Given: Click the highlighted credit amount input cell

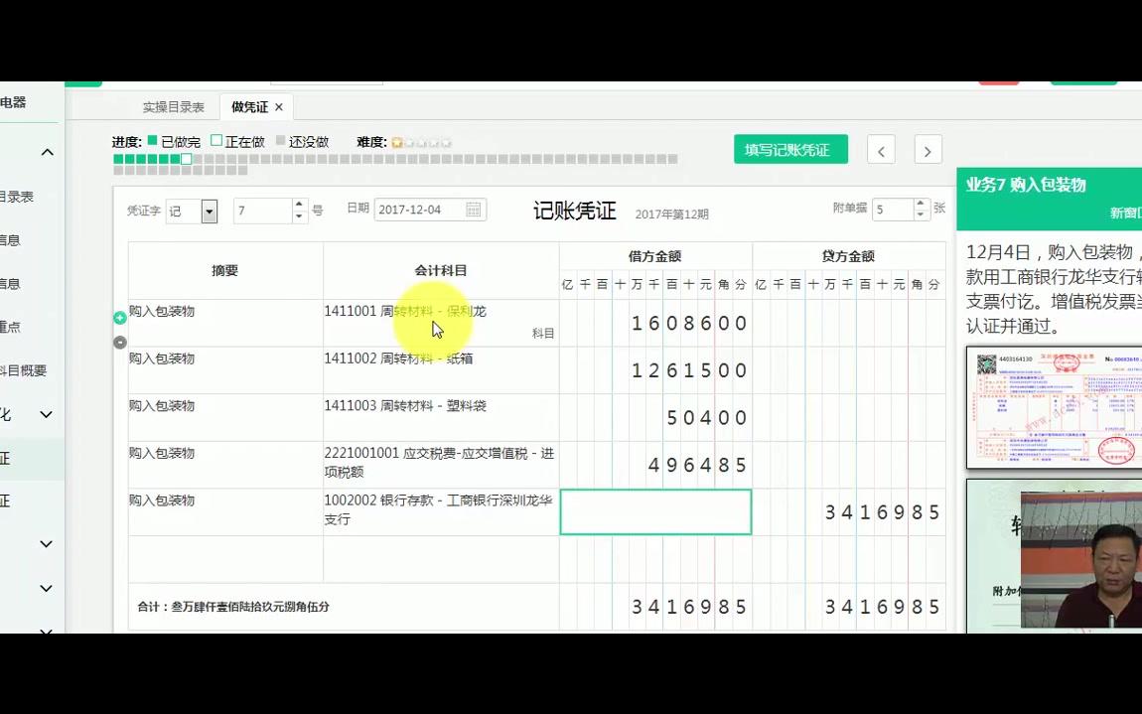Looking at the screenshot, I should (655, 510).
